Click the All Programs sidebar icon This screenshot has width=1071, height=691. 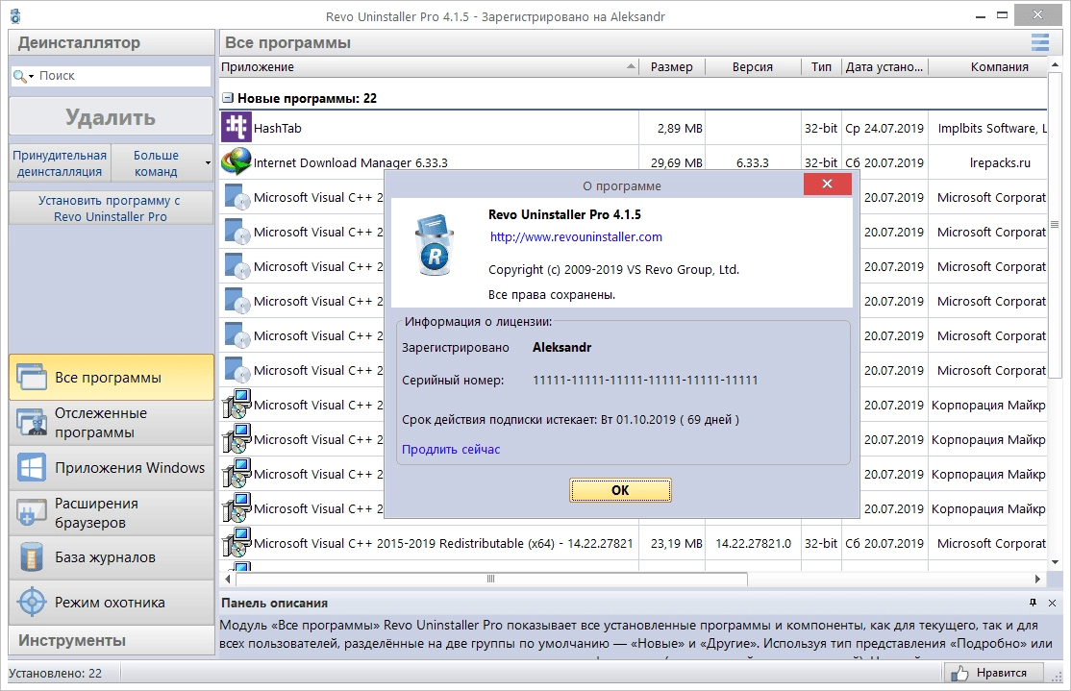coord(32,378)
